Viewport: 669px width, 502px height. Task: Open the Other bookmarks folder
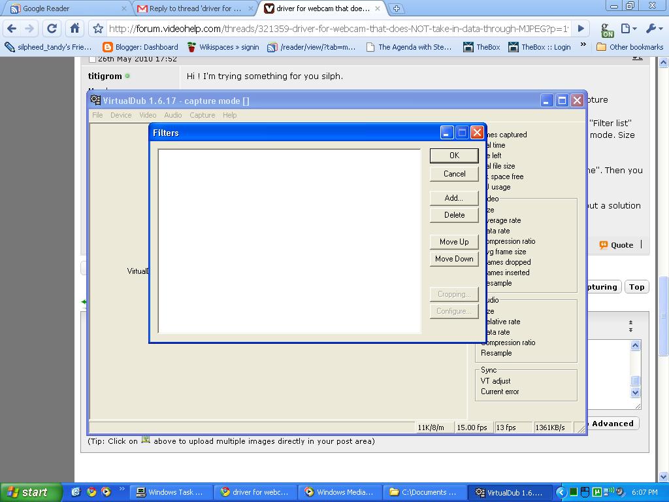coord(630,47)
